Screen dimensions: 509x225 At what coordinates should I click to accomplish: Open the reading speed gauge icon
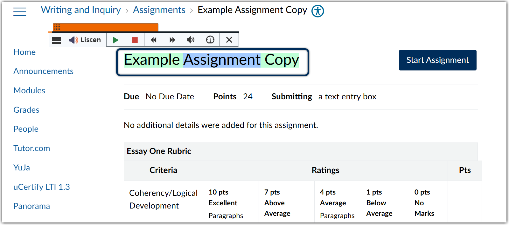coord(210,40)
